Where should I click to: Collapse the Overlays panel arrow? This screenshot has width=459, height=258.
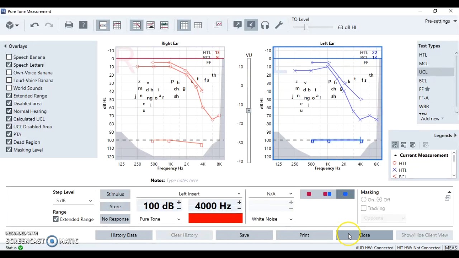5,46
